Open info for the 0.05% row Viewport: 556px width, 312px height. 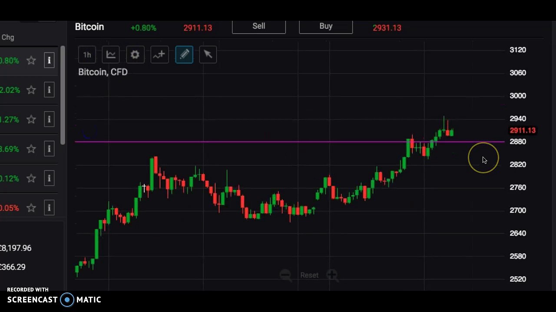click(x=49, y=208)
